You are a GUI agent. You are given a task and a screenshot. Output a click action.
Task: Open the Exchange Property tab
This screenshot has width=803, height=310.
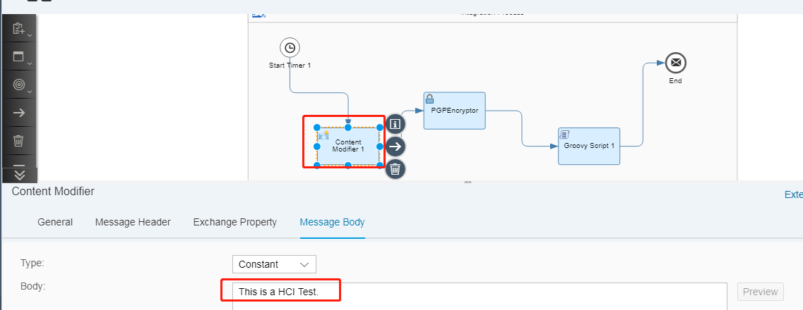pos(234,222)
